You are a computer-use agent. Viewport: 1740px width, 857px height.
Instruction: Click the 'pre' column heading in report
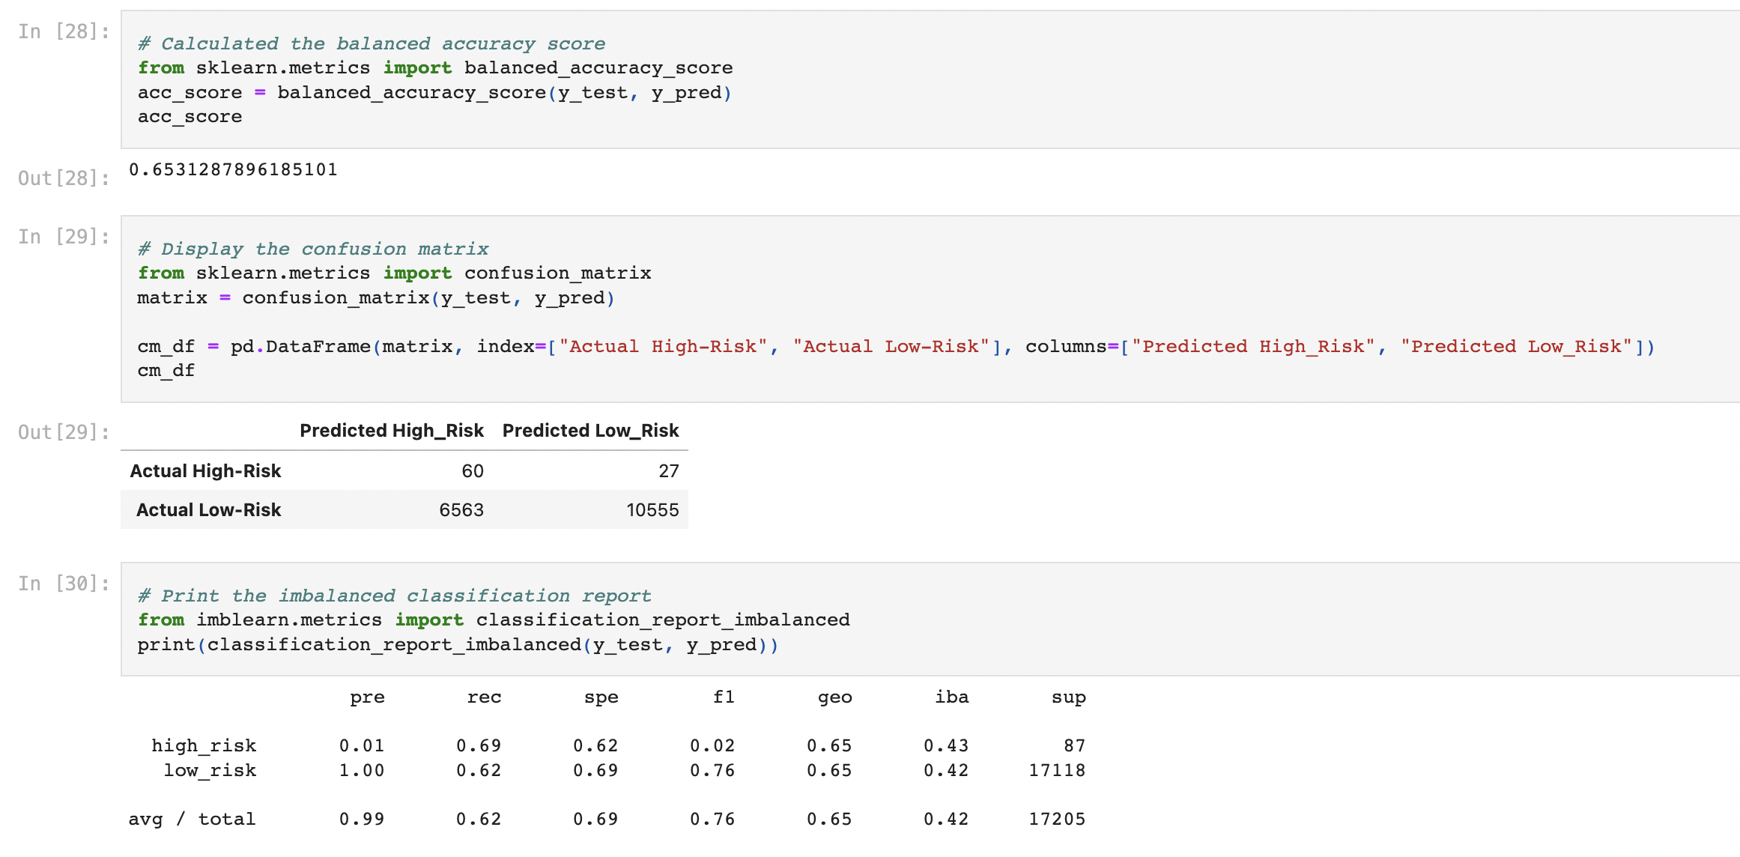[x=367, y=698]
